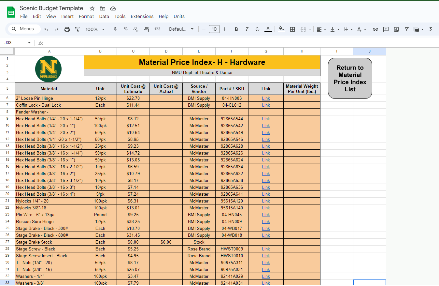This screenshot has width=439, height=286.
Task: Click the Create a filter icon
Action: tap(407, 29)
